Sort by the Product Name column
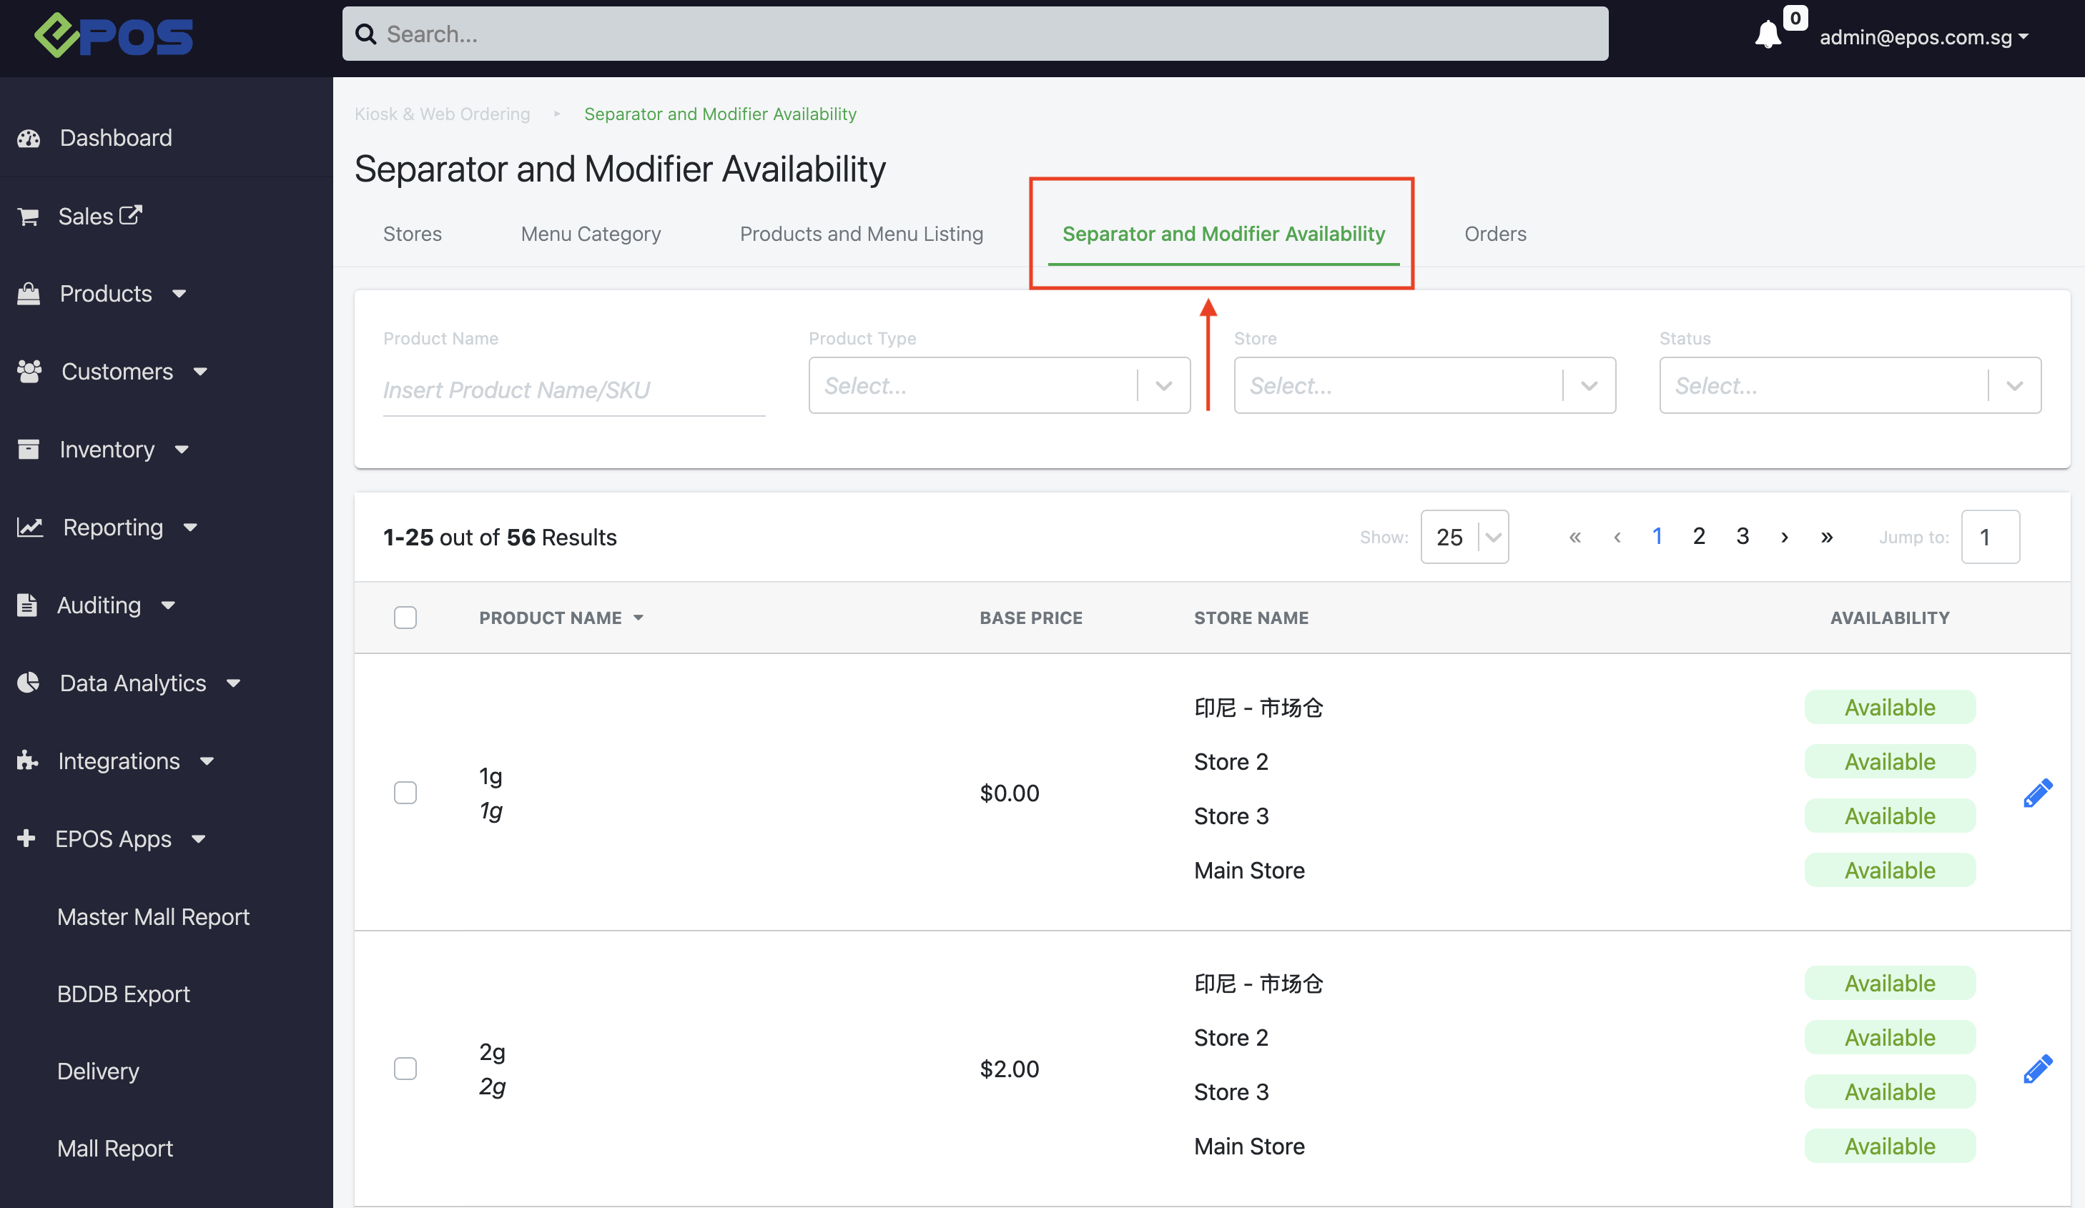The width and height of the screenshot is (2085, 1208). [x=561, y=618]
